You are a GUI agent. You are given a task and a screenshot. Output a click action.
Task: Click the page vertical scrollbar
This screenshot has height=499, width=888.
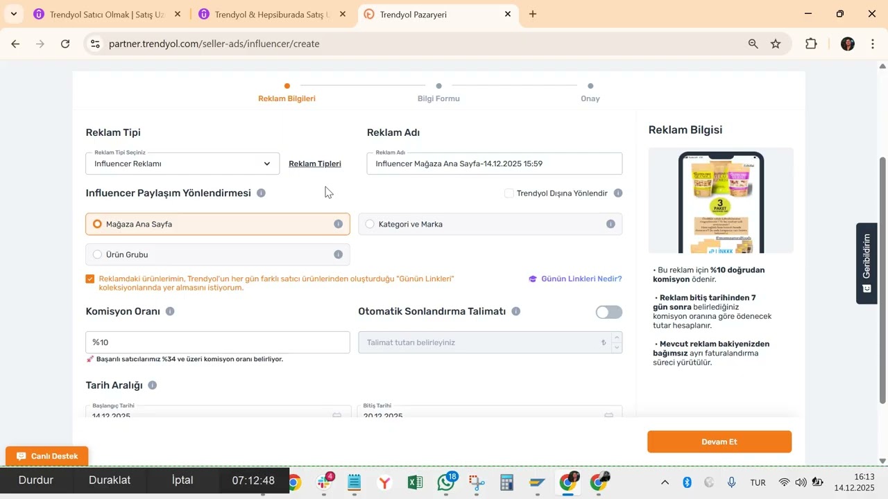point(882,280)
